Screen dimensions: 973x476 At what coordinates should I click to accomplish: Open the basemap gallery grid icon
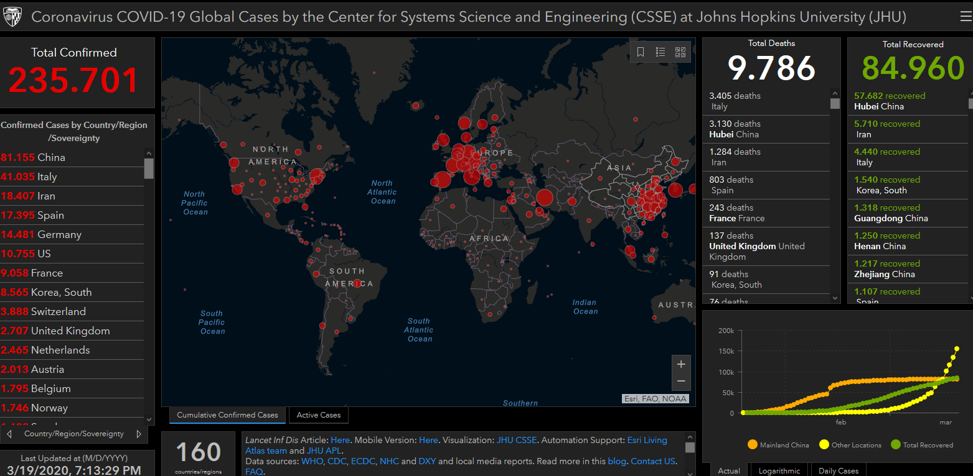[680, 52]
